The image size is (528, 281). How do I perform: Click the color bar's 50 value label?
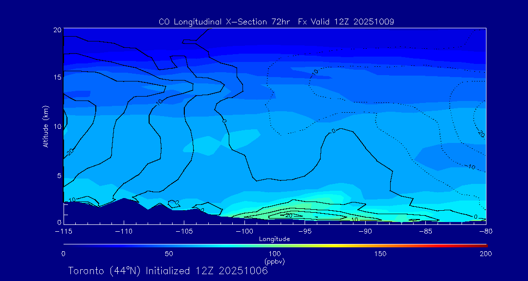click(x=169, y=254)
